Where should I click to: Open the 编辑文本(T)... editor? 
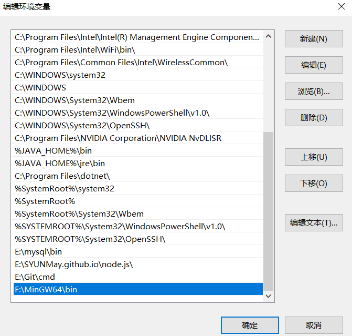(314, 223)
